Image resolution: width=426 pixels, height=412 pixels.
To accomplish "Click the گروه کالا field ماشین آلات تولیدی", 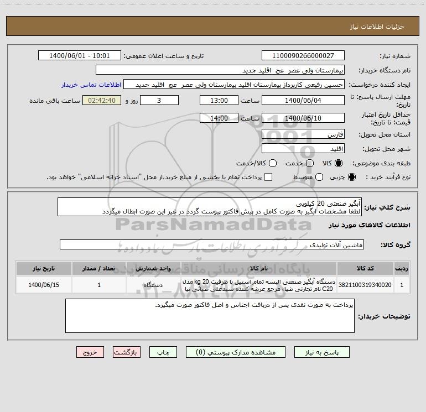I will coord(212,244).
